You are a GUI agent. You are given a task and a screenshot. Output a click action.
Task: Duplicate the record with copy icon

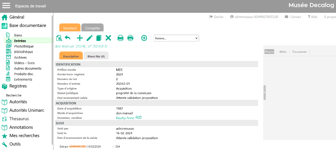point(99,38)
